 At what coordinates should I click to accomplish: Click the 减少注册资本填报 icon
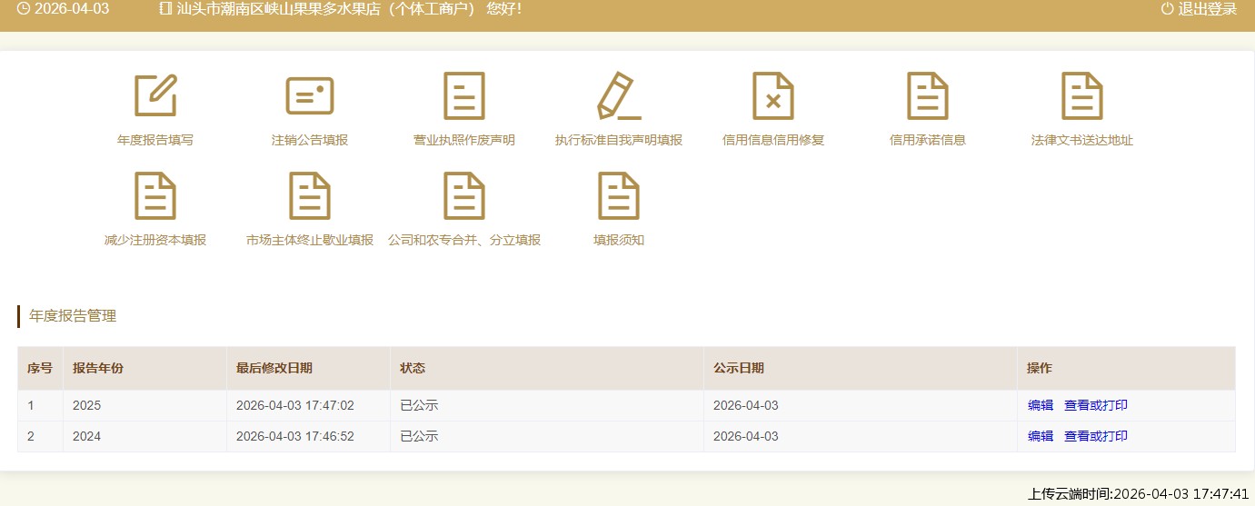click(x=155, y=196)
